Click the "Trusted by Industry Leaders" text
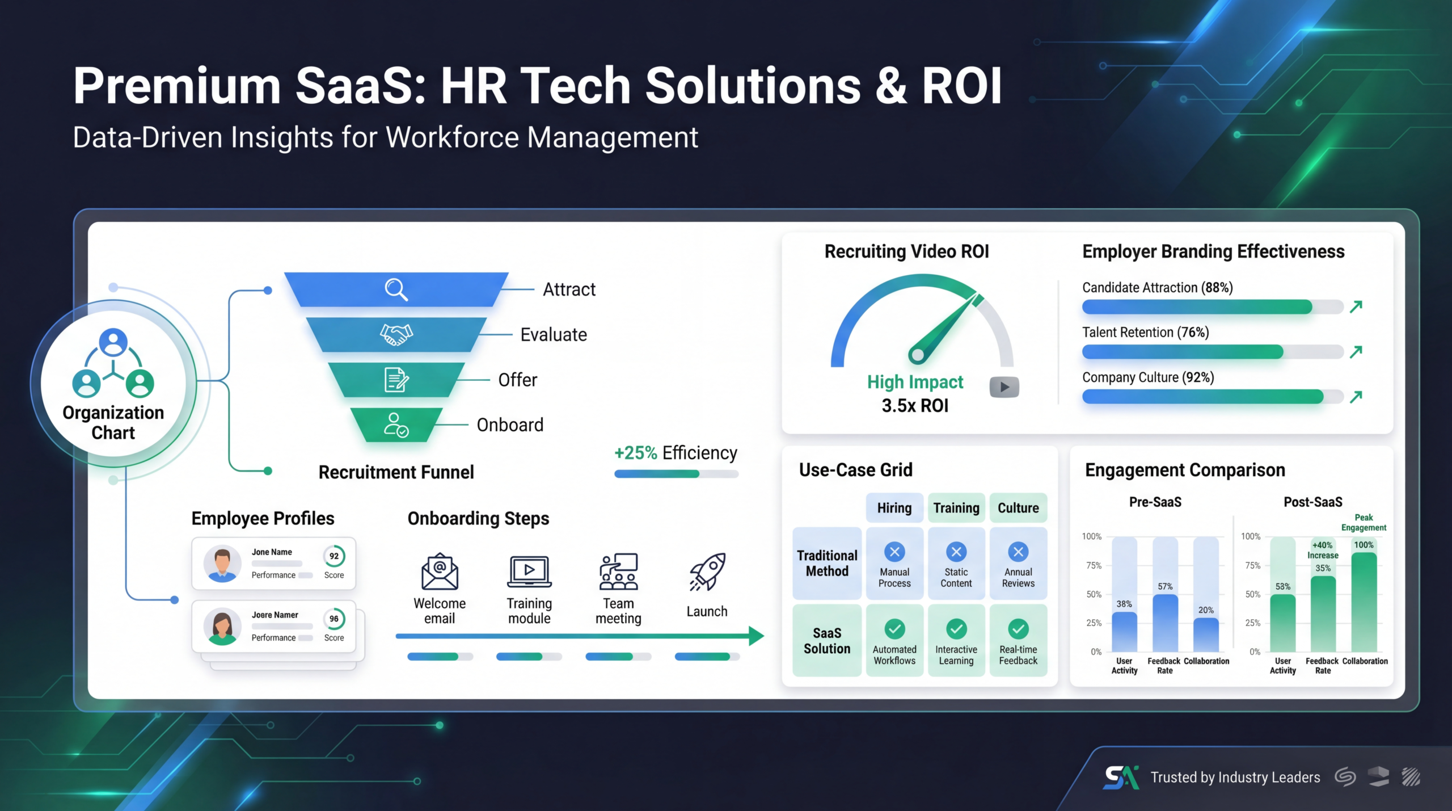This screenshot has width=1452, height=811. click(1235, 778)
